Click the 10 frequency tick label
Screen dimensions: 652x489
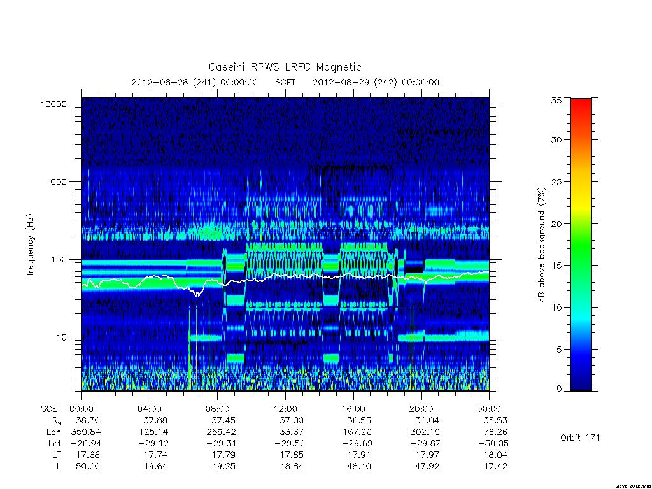tap(62, 337)
